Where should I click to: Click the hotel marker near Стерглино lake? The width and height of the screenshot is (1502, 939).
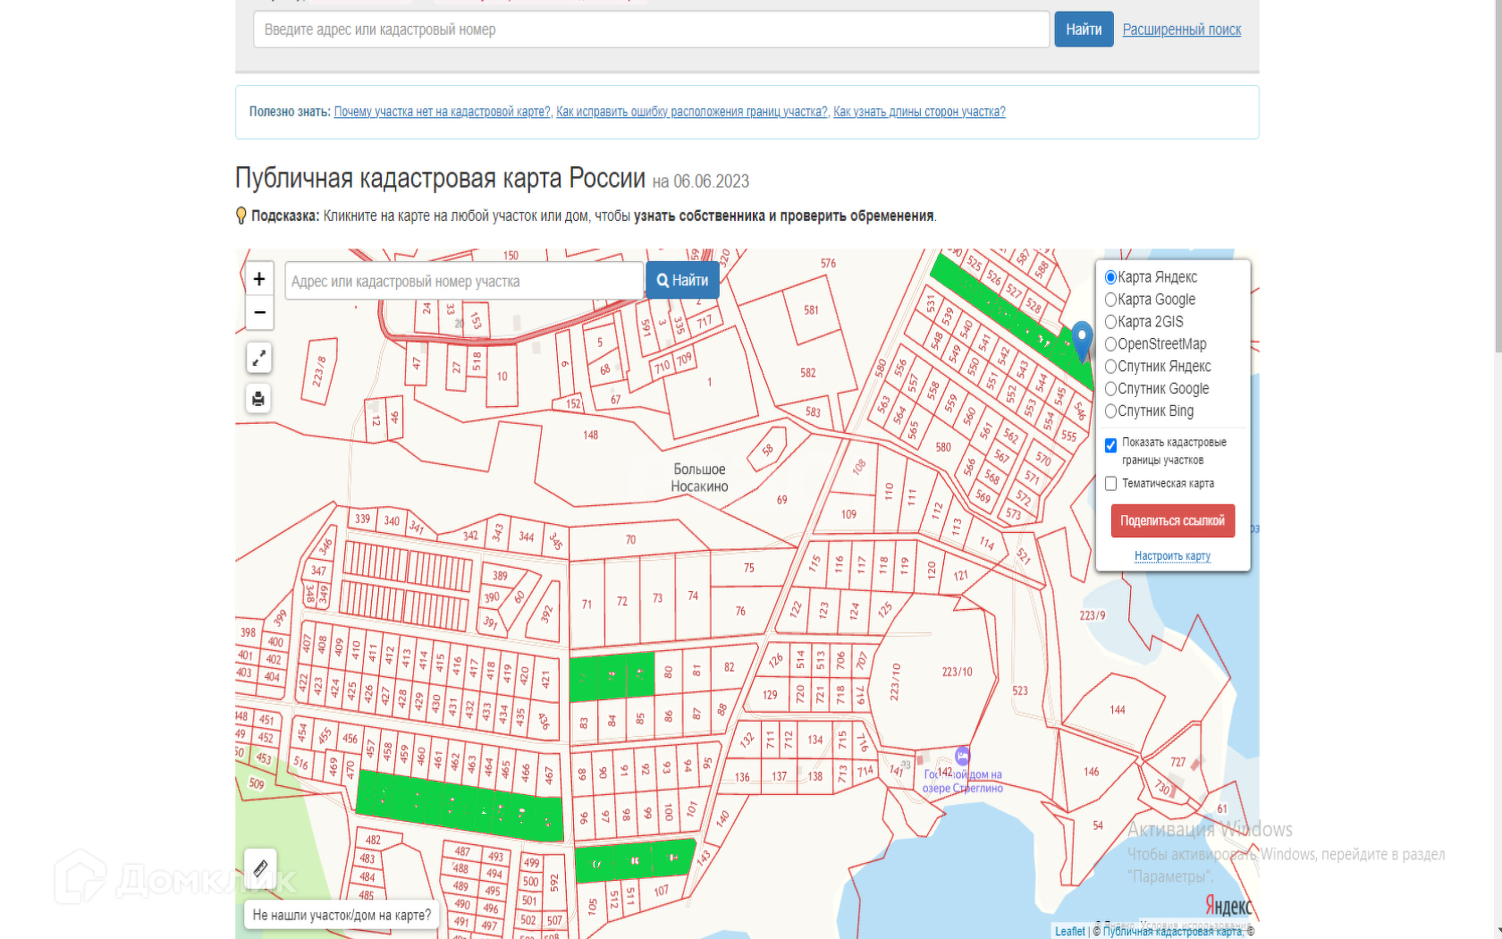pyautogui.click(x=962, y=756)
